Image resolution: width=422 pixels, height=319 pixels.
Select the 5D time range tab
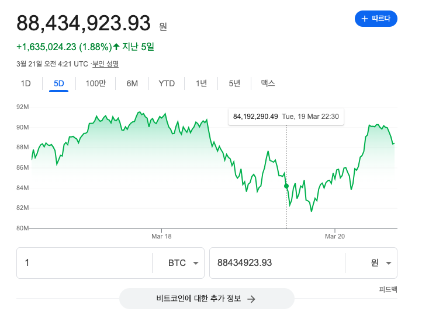pyautogui.click(x=58, y=83)
